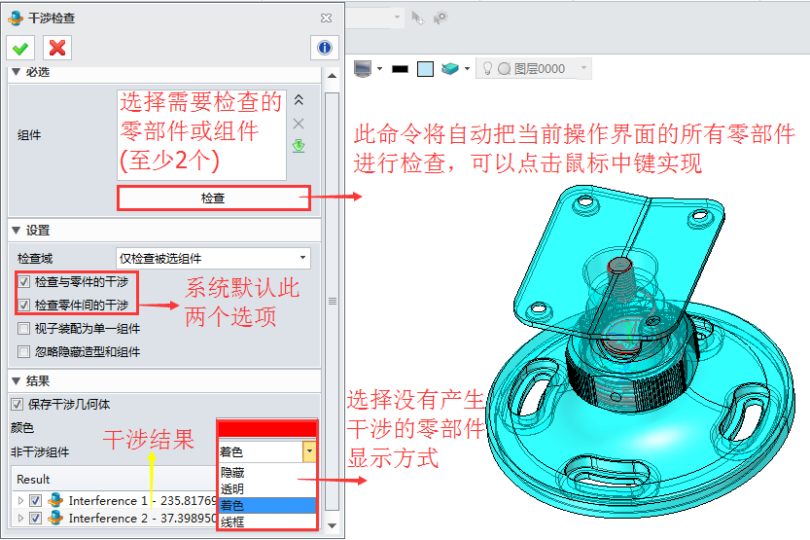Enable 视子装配为单一组件 checkbox

coord(24,328)
